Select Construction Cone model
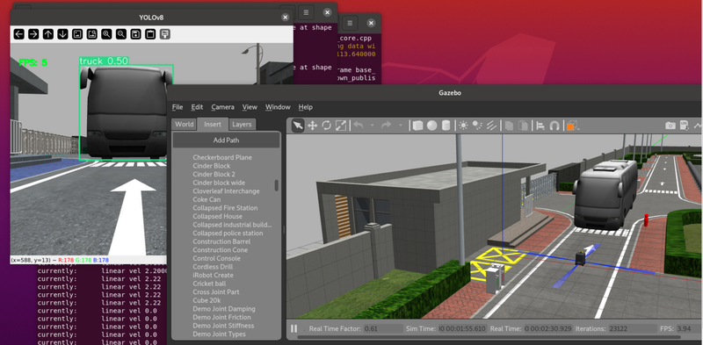This screenshot has height=345, width=703. (x=221, y=250)
